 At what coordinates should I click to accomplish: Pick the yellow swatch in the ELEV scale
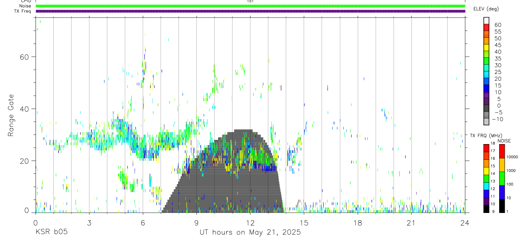coord(486,47)
